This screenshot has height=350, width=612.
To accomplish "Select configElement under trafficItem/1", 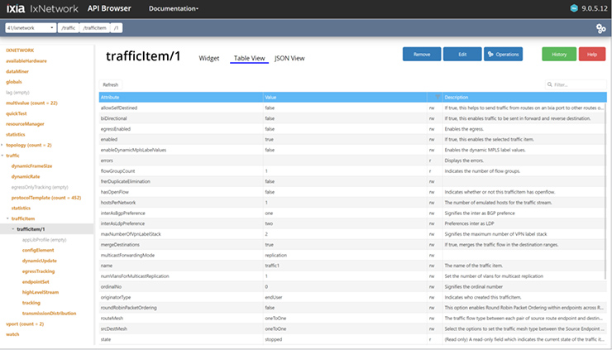I will coord(38,250).
